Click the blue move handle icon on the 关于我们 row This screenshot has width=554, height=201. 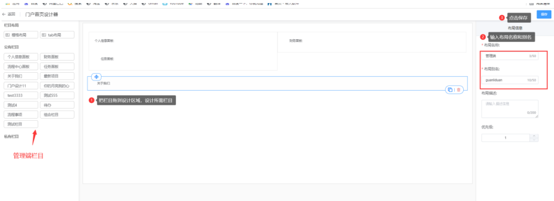pos(96,77)
